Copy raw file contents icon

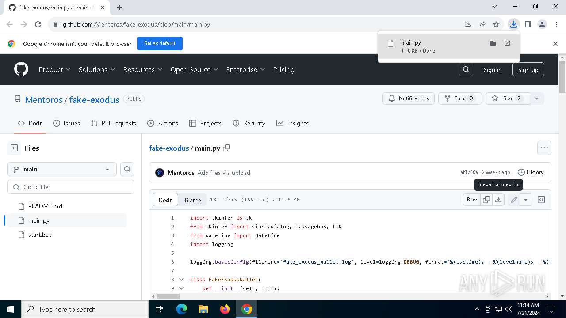tap(486, 200)
